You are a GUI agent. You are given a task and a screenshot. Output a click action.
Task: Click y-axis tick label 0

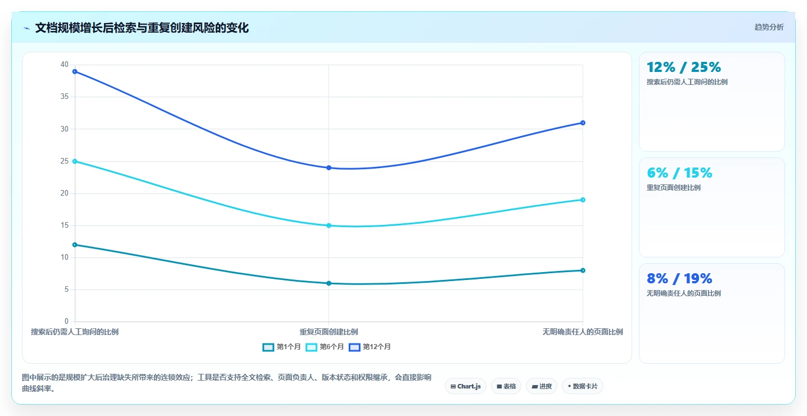coord(66,322)
